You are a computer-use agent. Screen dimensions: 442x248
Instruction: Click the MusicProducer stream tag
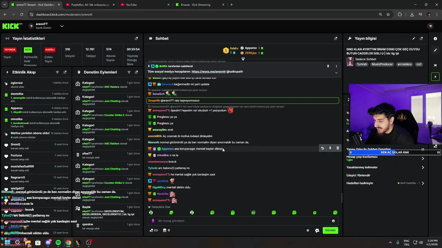(x=382, y=64)
